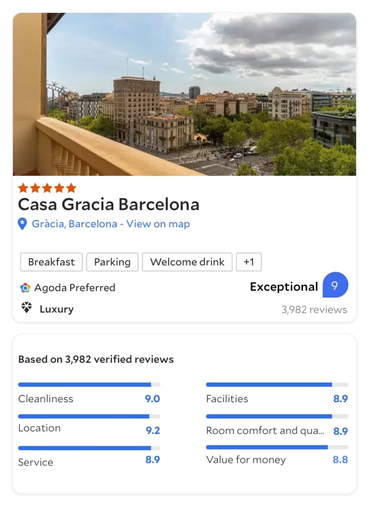Select the Breakfast amenity tag
The image size is (369, 506).
coord(51,262)
